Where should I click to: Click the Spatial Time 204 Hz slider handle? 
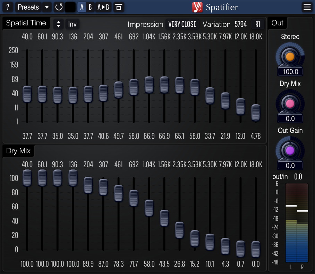(x=88, y=94)
